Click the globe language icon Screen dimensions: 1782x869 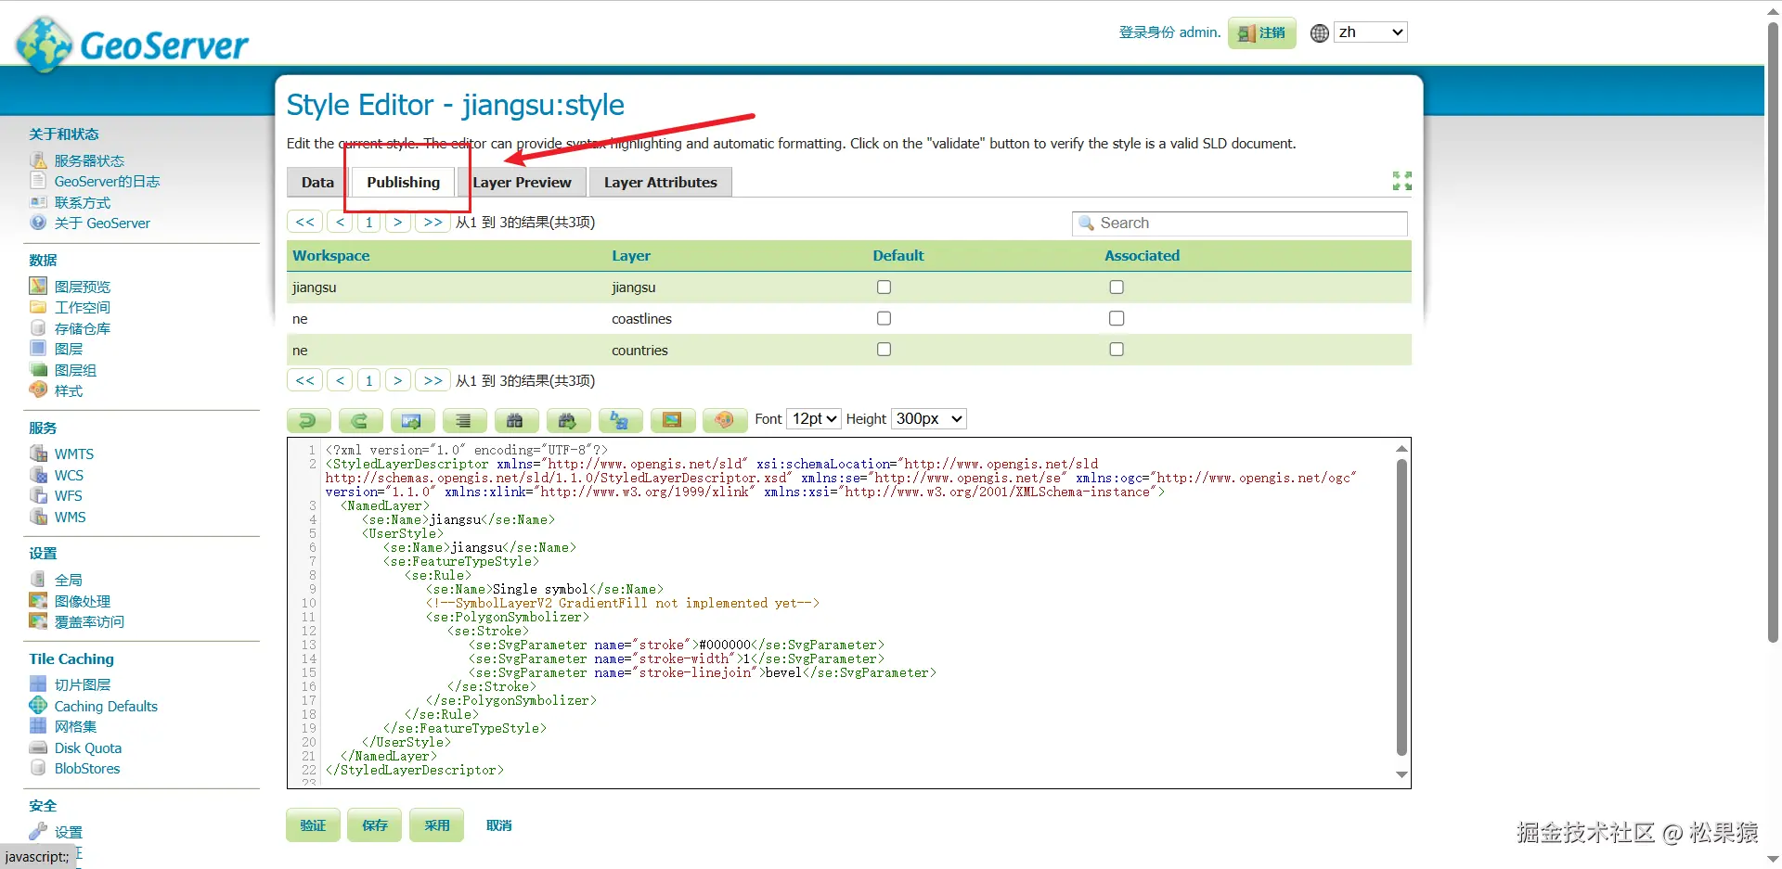click(x=1319, y=33)
